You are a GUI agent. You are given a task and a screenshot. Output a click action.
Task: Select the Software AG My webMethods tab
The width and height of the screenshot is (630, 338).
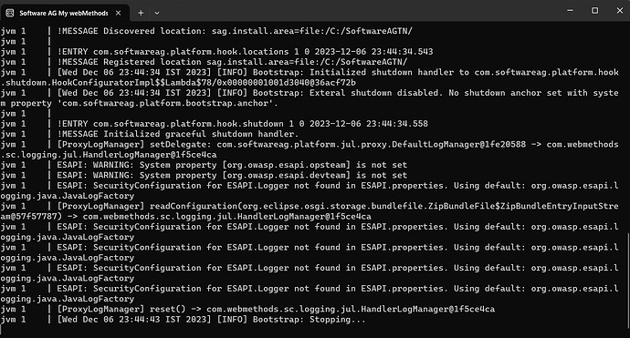coord(64,13)
